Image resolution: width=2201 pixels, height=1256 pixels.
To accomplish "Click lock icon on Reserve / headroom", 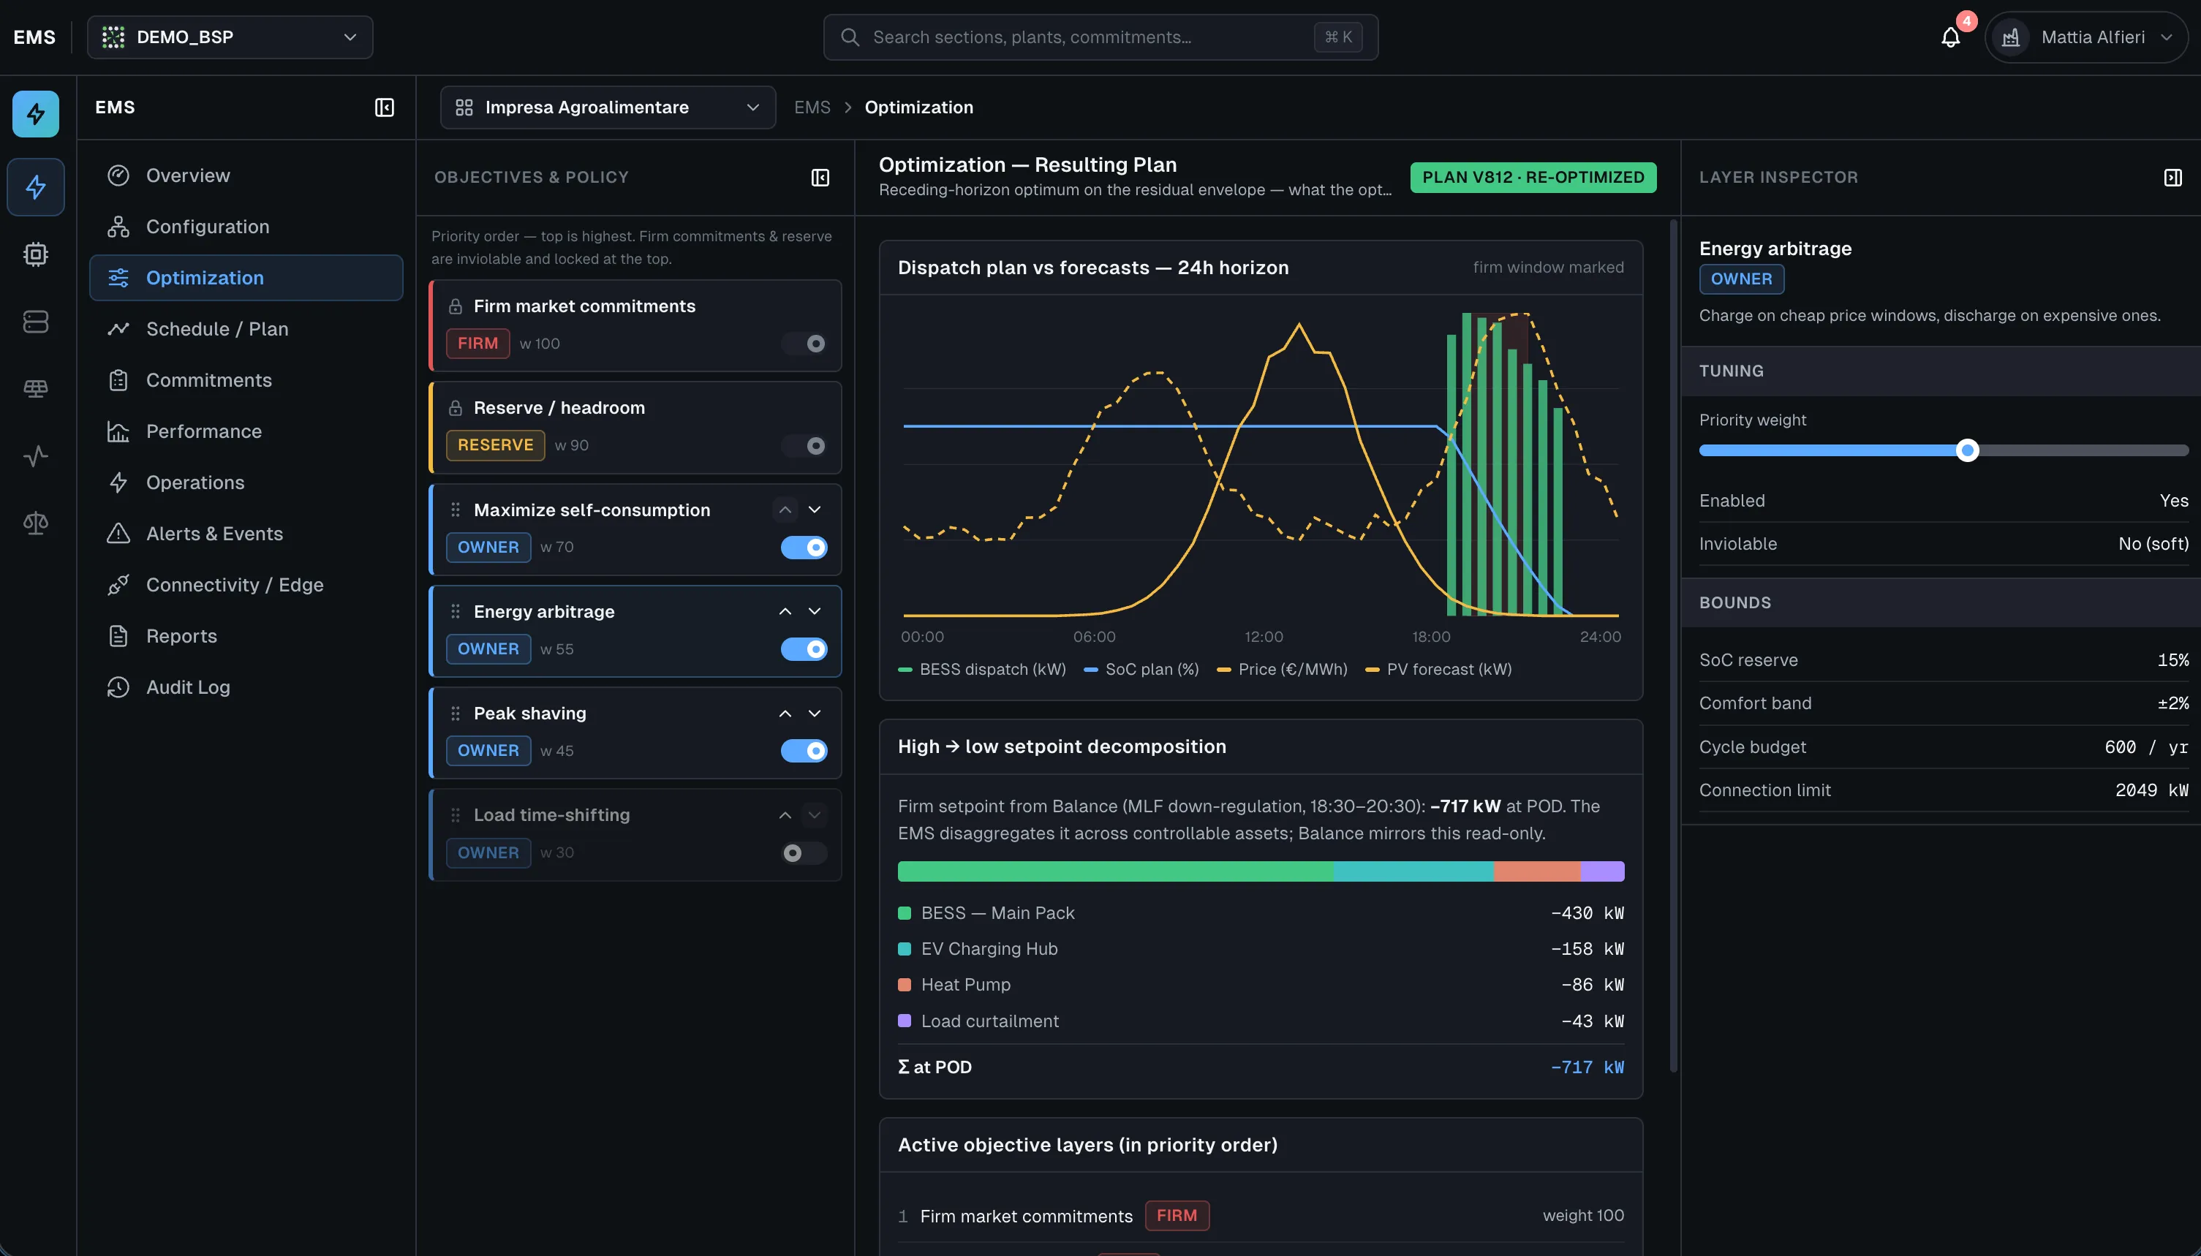I will (456, 408).
